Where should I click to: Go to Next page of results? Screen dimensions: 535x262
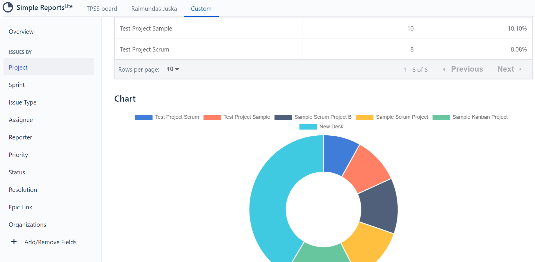coord(506,69)
